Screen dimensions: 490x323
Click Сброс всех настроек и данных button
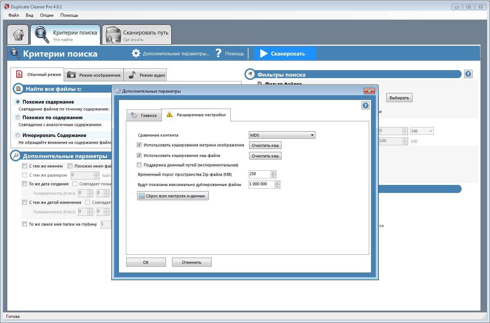pos(173,196)
